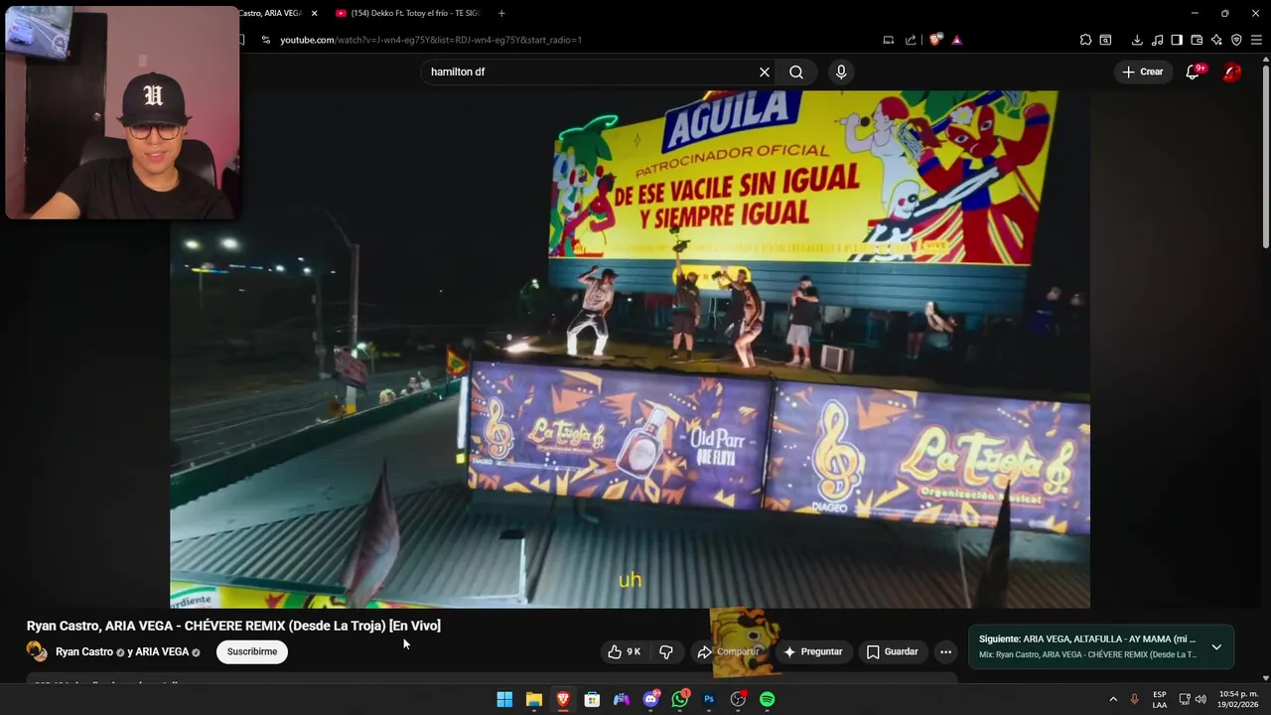Open Photoshop from the taskbar
Screen dimensions: 1271x715
tap(709, 699)
